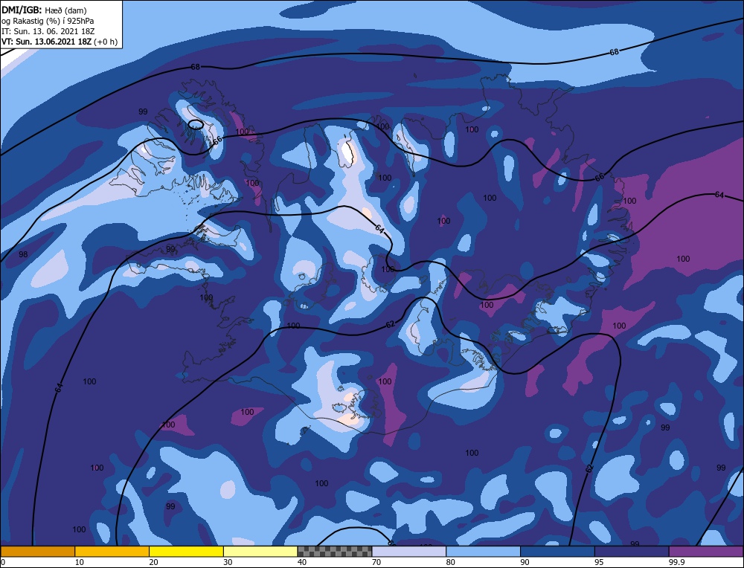Click the orange 10-20 legend swatch

click(x=112, y=551)
